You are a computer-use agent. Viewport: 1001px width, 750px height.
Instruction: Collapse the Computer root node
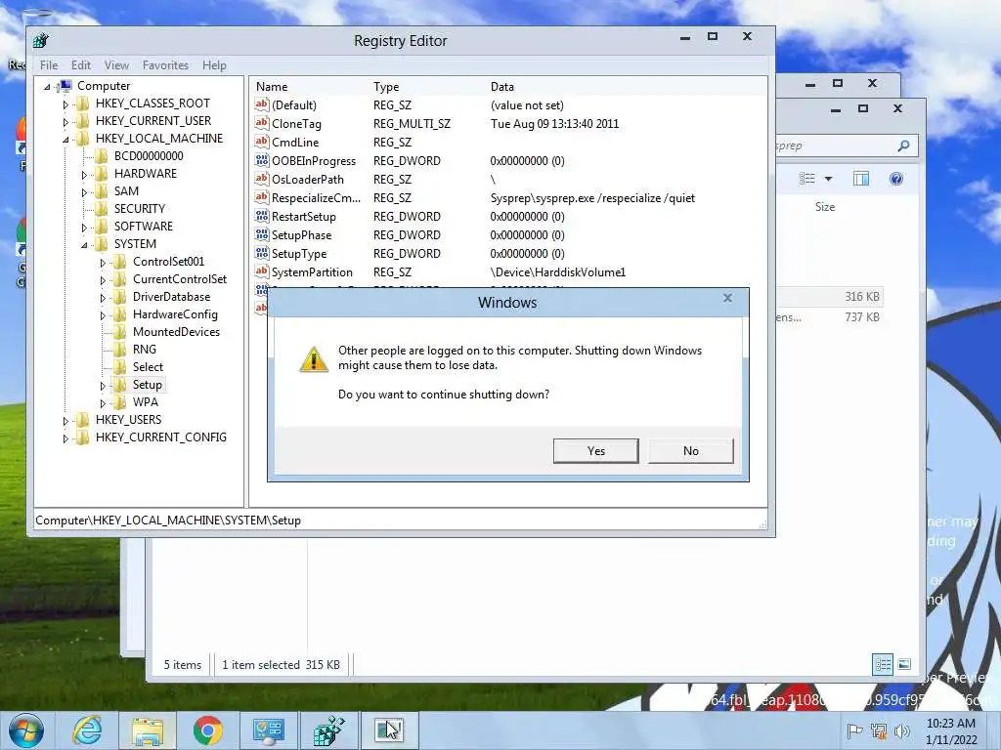(x=47, y=87)
